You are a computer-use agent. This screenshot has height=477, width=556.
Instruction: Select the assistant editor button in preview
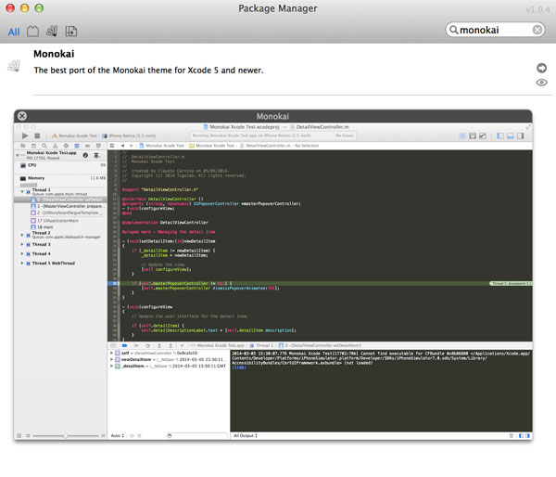[x=473, y=136]
